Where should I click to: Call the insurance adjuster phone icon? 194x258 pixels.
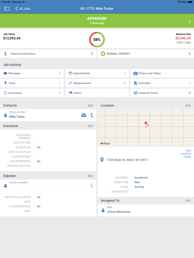tap(92, 185)
